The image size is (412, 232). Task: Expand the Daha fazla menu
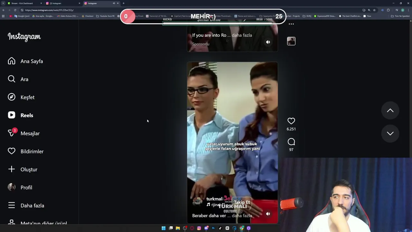pos(26,206)
